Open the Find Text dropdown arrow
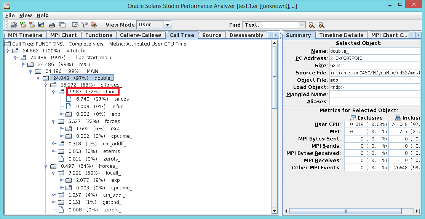Viewport: 425px width, 219px height. [302, 25]
